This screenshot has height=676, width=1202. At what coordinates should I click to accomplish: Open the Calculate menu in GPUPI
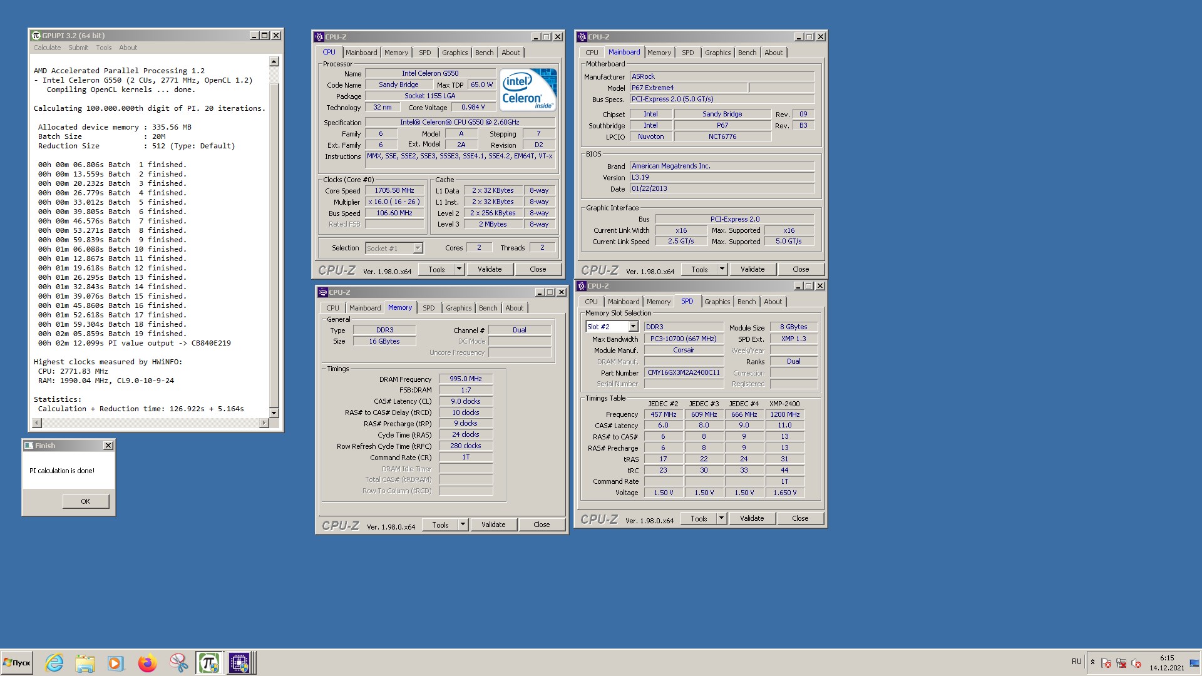tap(47, 48)
